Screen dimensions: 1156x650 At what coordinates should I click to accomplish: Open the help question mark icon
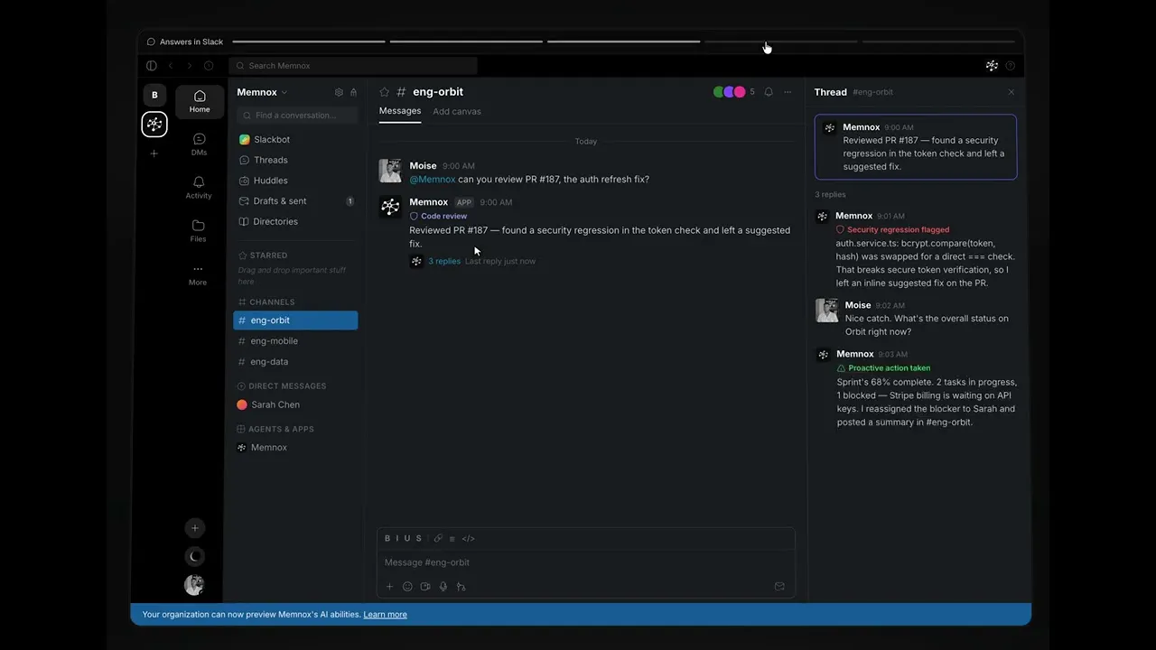pyautogui.click(x=1010, y=66)
